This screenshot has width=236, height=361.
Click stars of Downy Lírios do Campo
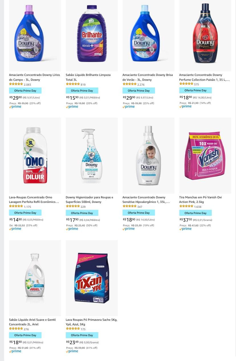click(x=16, y=84)
